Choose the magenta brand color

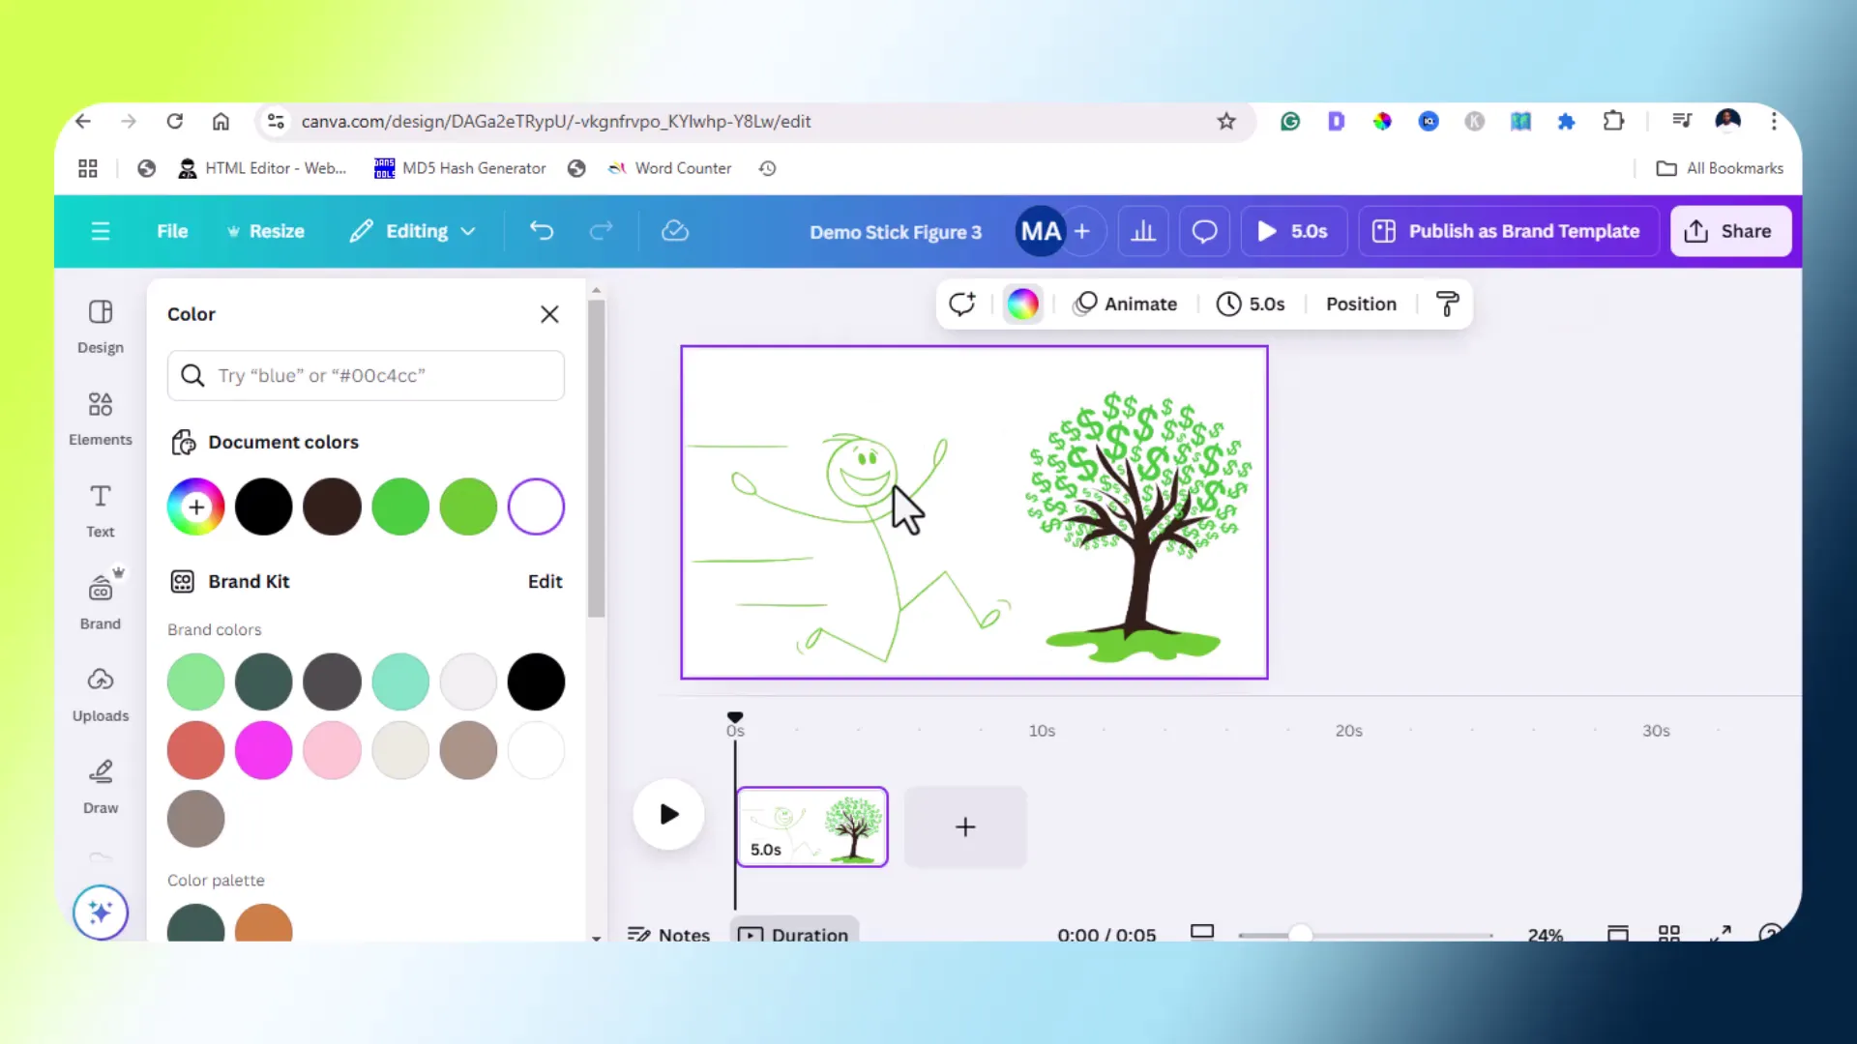pyautogui.click(x=264, y=750)
